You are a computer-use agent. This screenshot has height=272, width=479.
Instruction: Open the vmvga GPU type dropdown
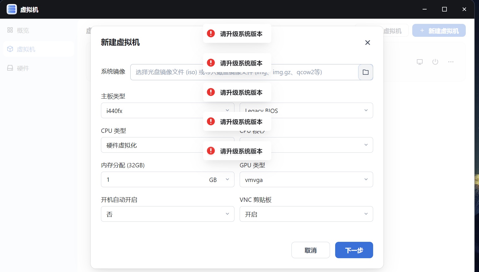click(306, 180)
